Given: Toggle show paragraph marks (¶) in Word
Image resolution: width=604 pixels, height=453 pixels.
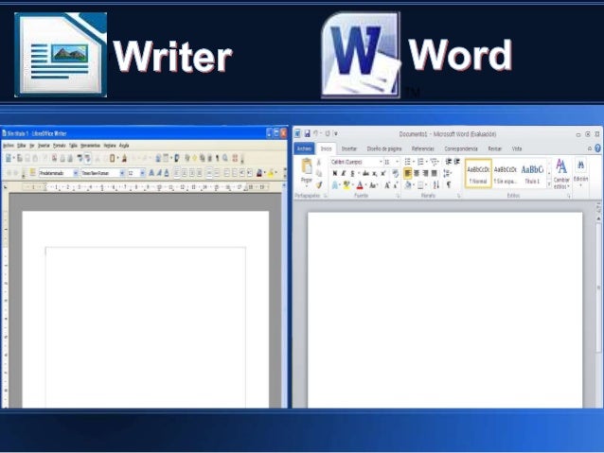Looking at the screenshot, I should click(x=449, y=185).
